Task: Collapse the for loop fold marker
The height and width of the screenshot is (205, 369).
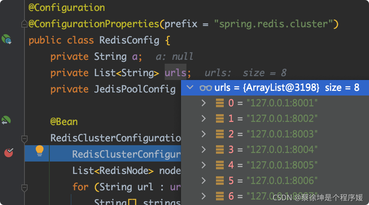Action: [24, 188]
